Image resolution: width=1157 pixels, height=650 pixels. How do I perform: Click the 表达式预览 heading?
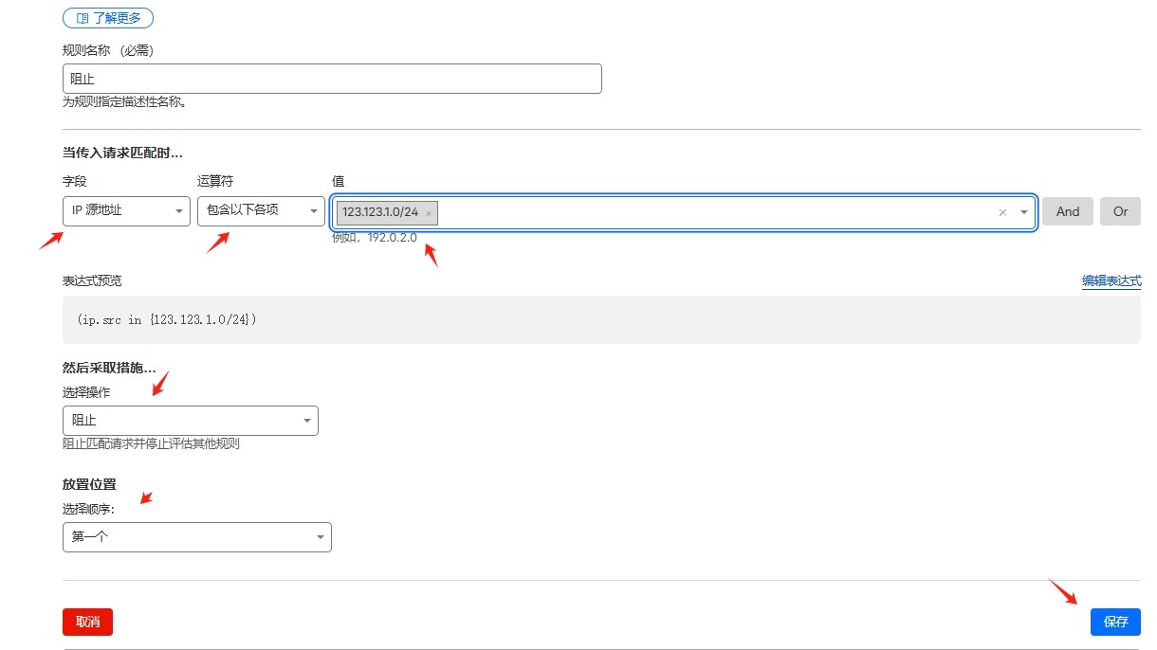pos(92,280)
